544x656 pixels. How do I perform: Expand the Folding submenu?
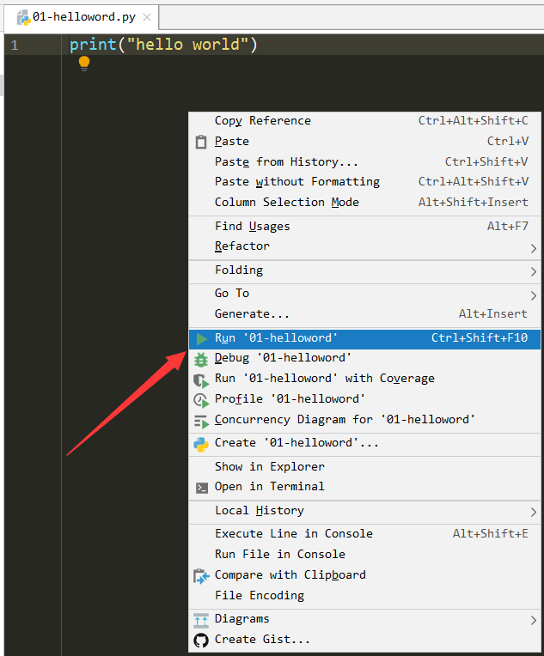(x=534, y=271)
